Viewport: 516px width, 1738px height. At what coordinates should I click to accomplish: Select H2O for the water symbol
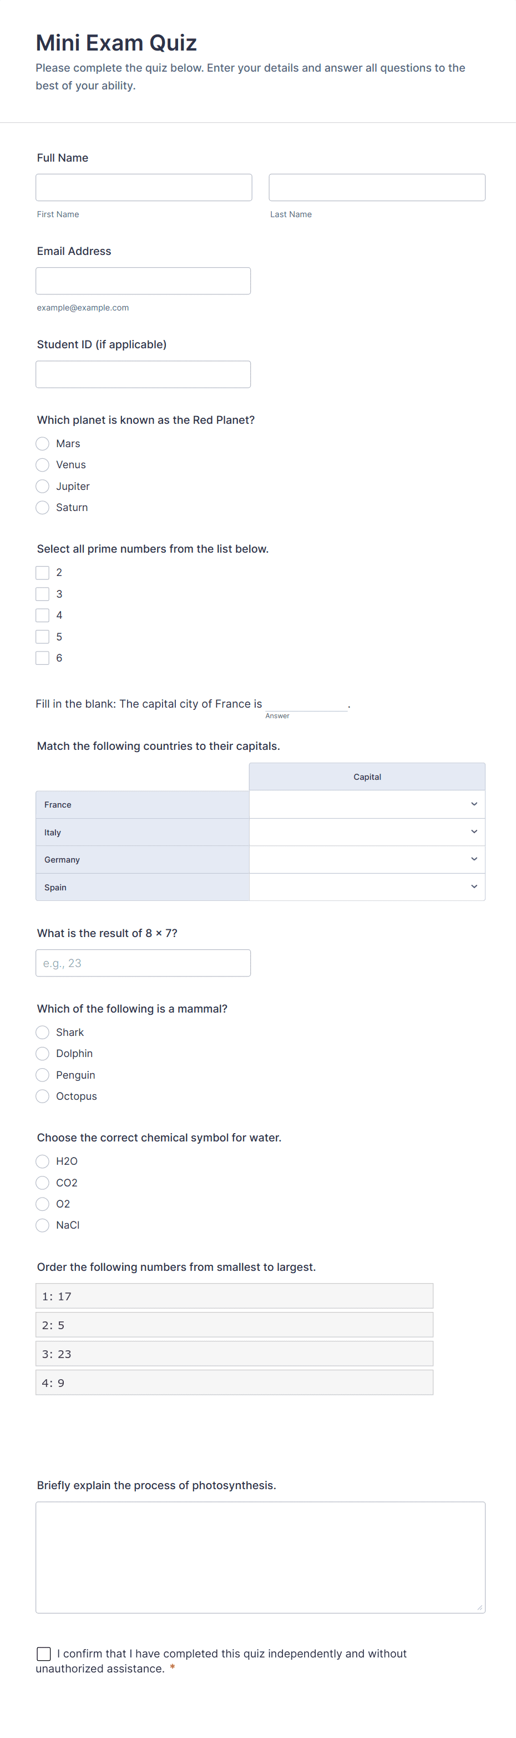(x=42, y=1161)
